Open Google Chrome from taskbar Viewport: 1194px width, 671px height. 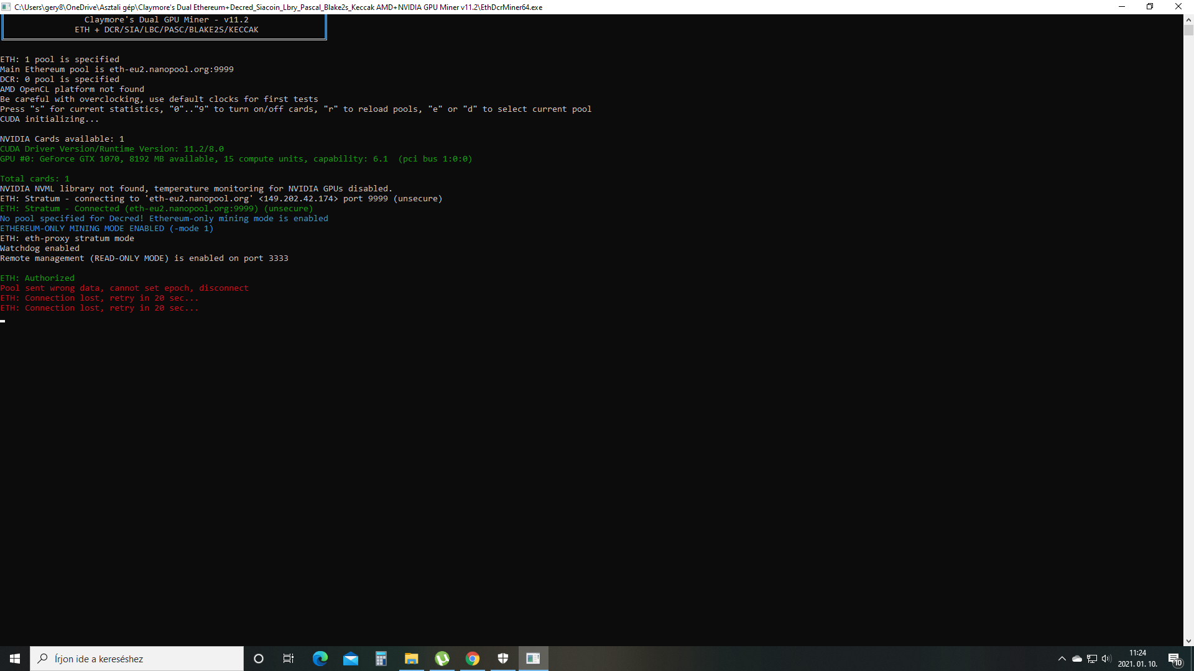click(473, 659)
